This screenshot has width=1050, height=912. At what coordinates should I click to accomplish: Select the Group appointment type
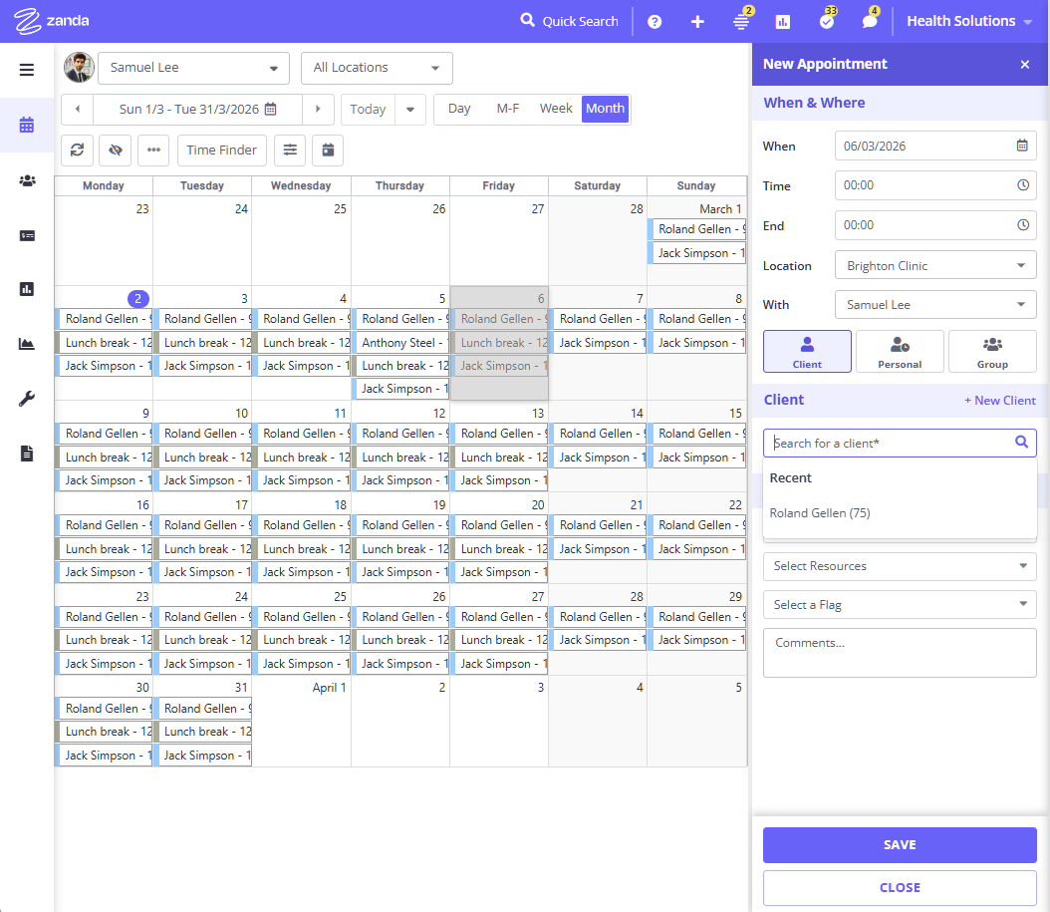point(992,352)
